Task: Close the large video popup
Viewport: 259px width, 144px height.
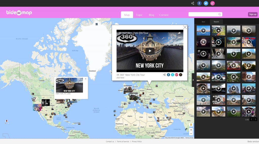Action: [185, 27]
